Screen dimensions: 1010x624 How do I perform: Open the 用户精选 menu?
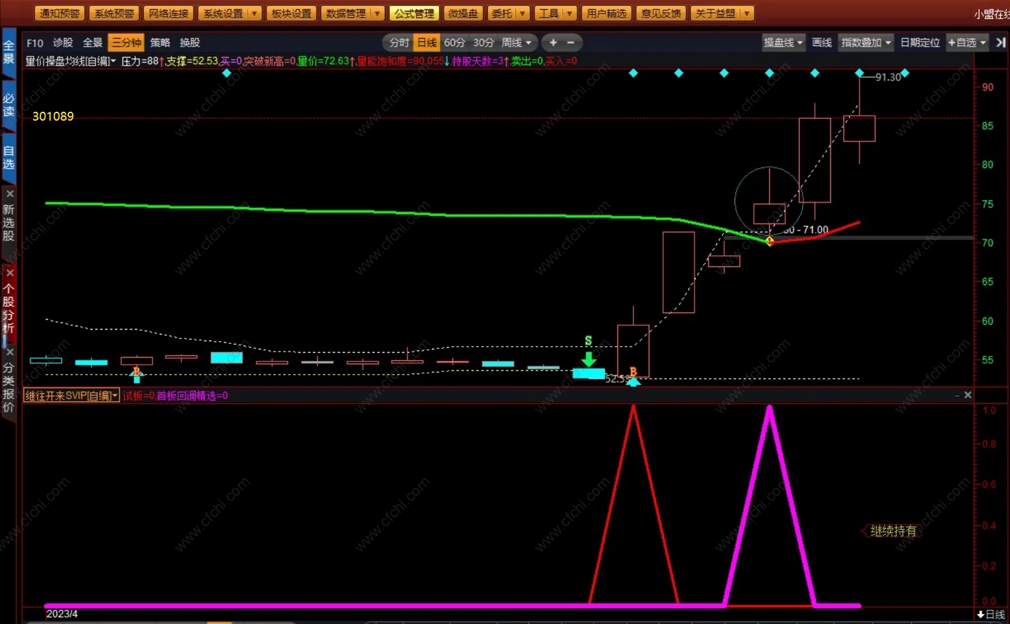click(x=607, y=13)
